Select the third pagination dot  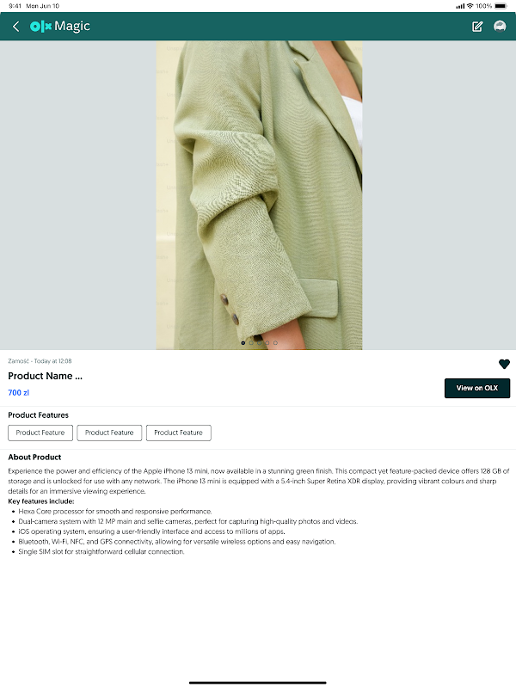tap(259, 342)
